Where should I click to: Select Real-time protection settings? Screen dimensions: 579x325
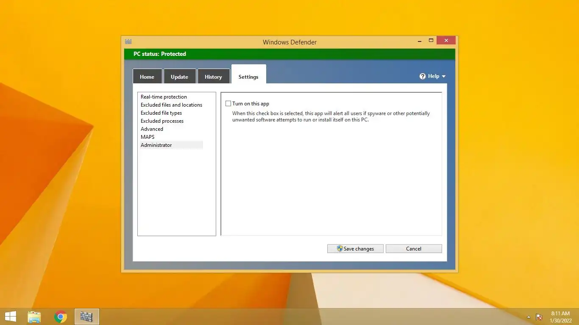pyautogui.click(x=172, y=97)
